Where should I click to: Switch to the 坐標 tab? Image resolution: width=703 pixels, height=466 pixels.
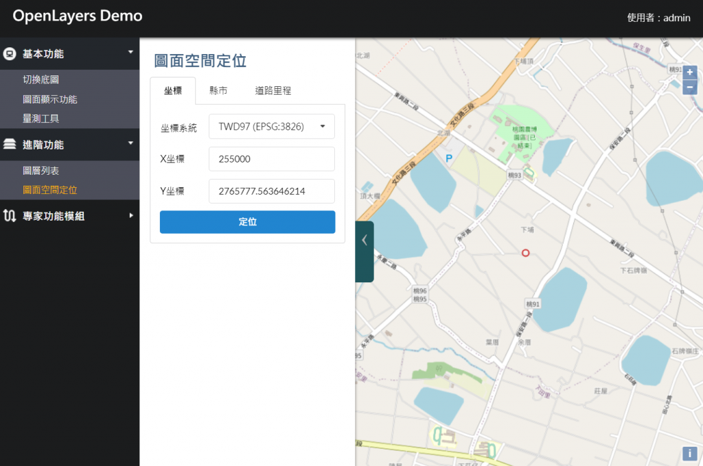(x=172, y=91)
